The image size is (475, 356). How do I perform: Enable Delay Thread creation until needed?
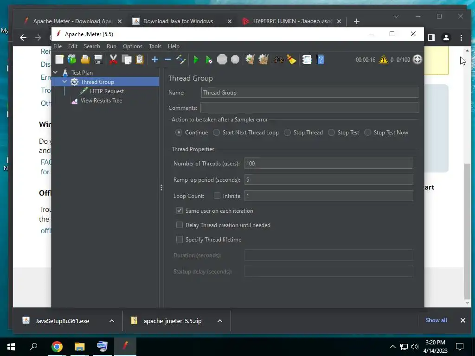[x=180, y=225]
